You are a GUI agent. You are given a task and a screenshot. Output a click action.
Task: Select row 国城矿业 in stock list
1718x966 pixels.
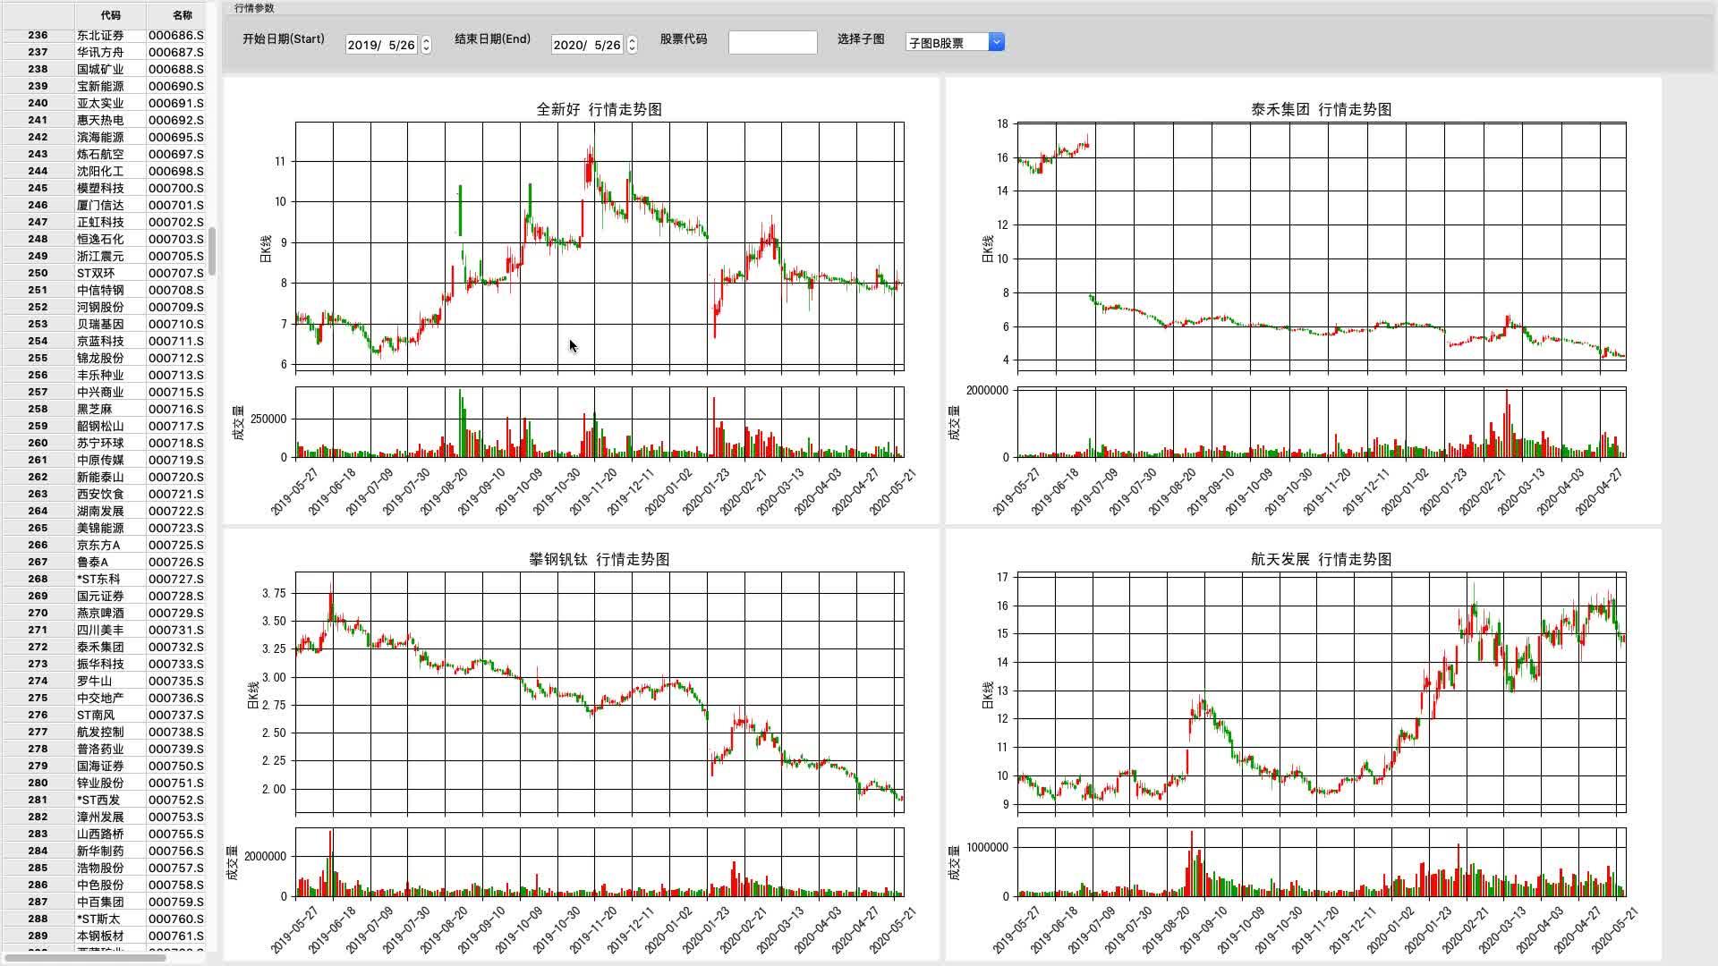coord(103,69)
